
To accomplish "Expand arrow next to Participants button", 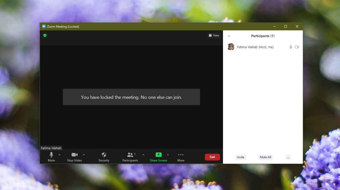I will (x=143, y=155).
